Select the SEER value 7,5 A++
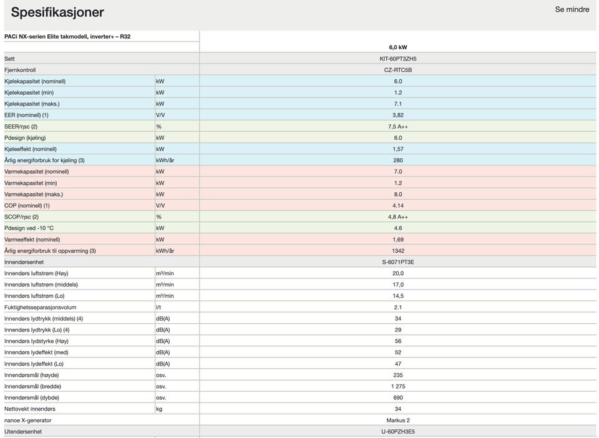The width and height of the screenshot is (599, 438). [397, 127]
